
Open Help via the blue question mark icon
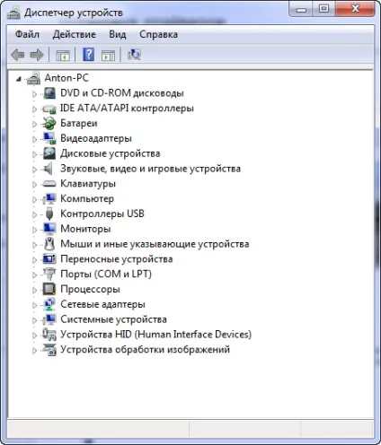click(x=88, y=55)
